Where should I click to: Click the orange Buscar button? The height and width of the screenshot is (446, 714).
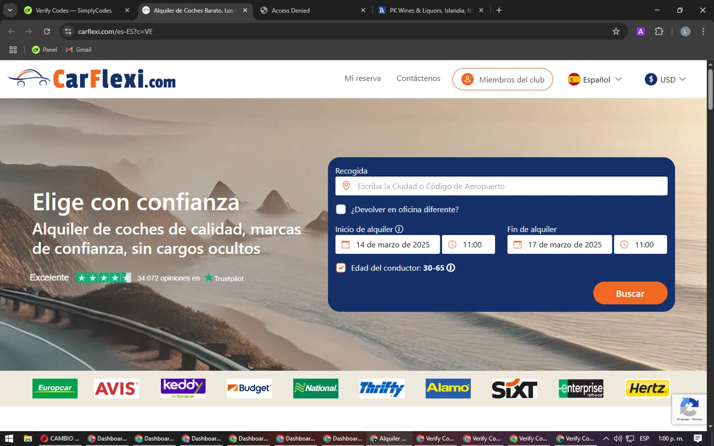coord(630,293)
